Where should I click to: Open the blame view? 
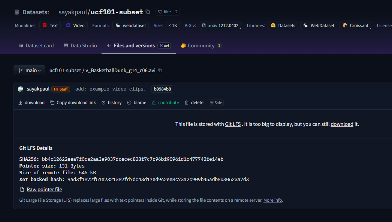coord(137,103)
